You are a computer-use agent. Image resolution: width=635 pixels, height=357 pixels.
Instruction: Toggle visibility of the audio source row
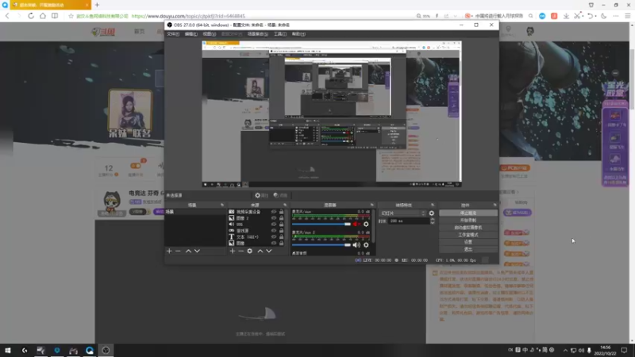[x=274, y=225]
